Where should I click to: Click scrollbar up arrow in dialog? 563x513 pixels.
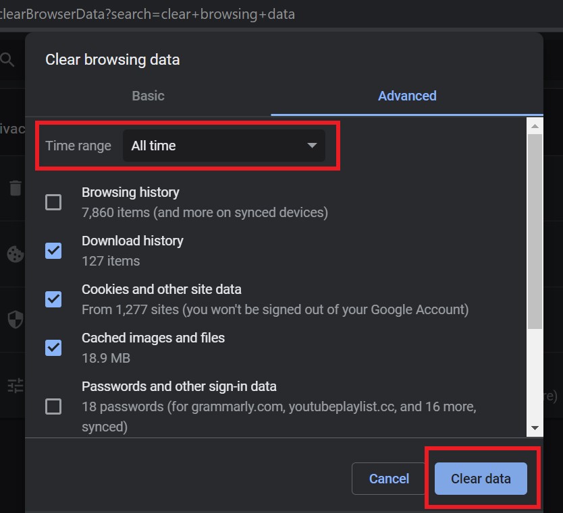click(x=535, y=126)
